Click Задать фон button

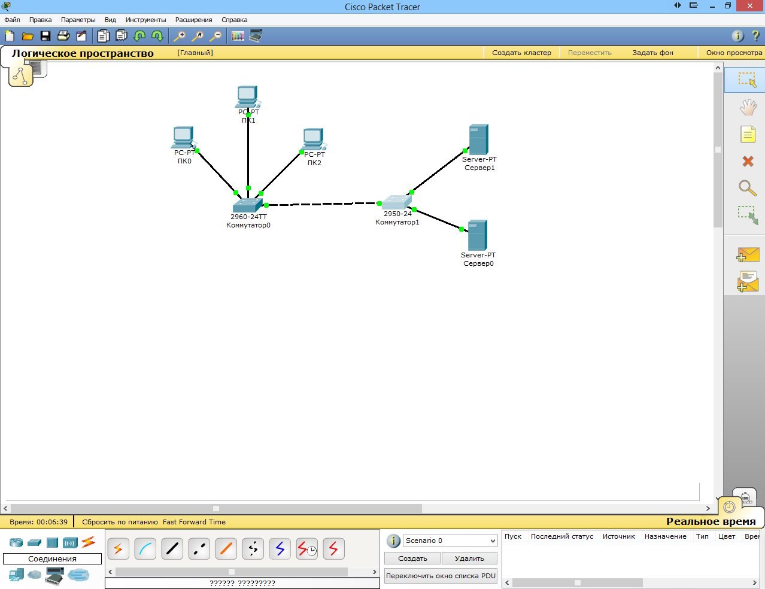652,53
